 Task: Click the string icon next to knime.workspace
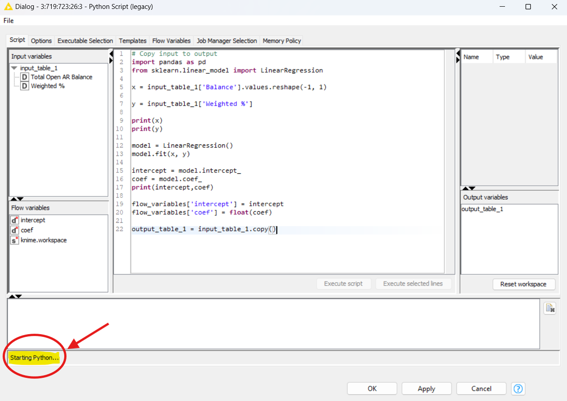pos(15,240)
